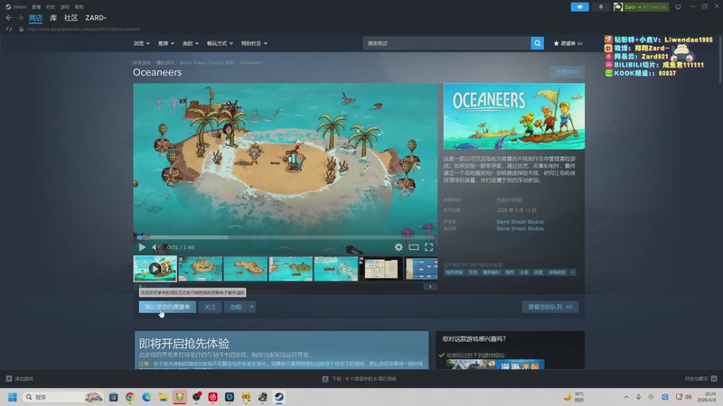Viewport: 723px width, 406px height.
Task: Open the community hub button
Action: 567,72
